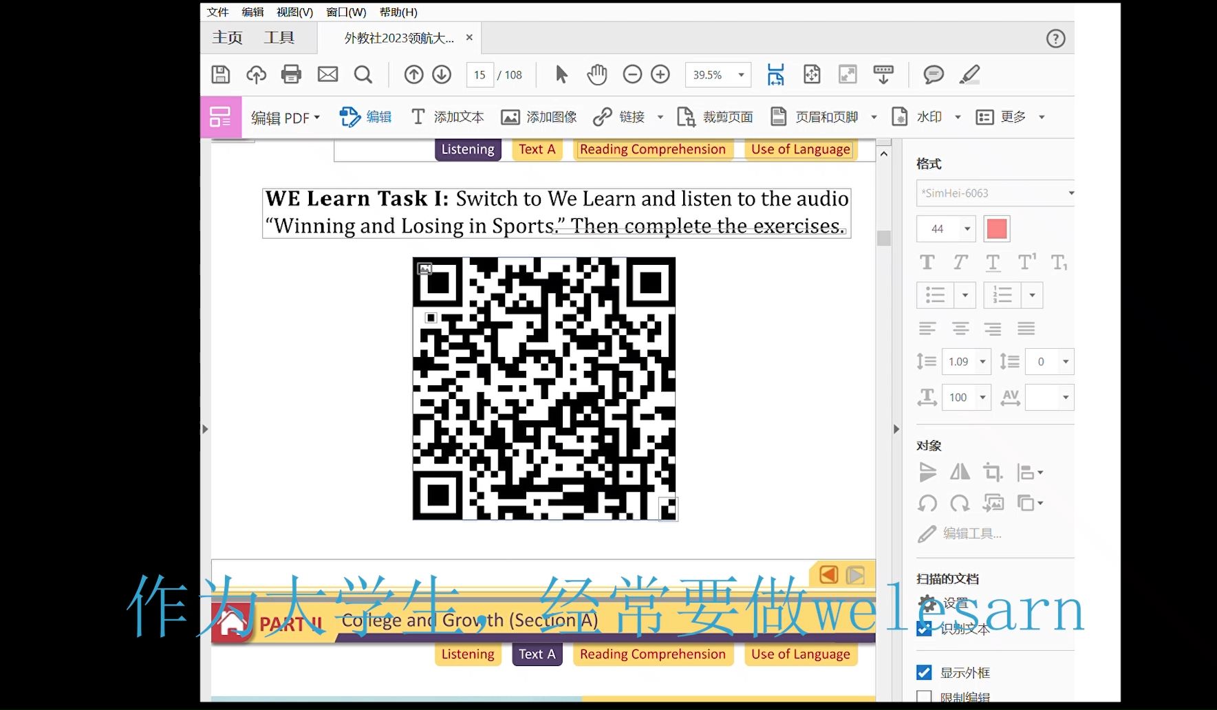Toggle Italic text style

coord(960,262)
